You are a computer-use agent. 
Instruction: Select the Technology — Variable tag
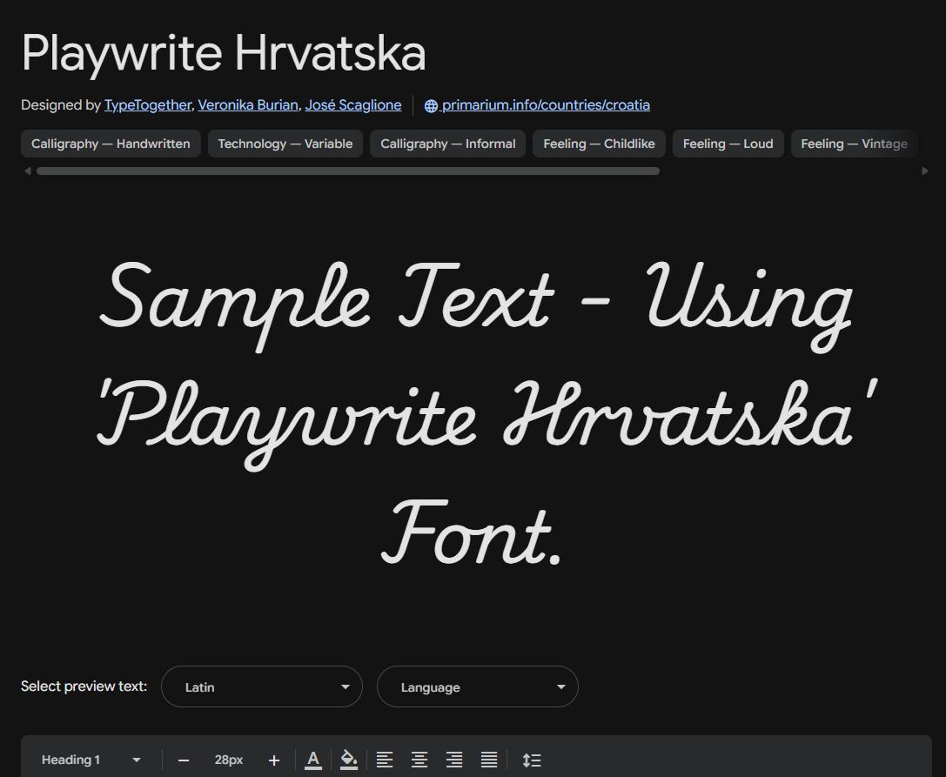coord(285,144)
